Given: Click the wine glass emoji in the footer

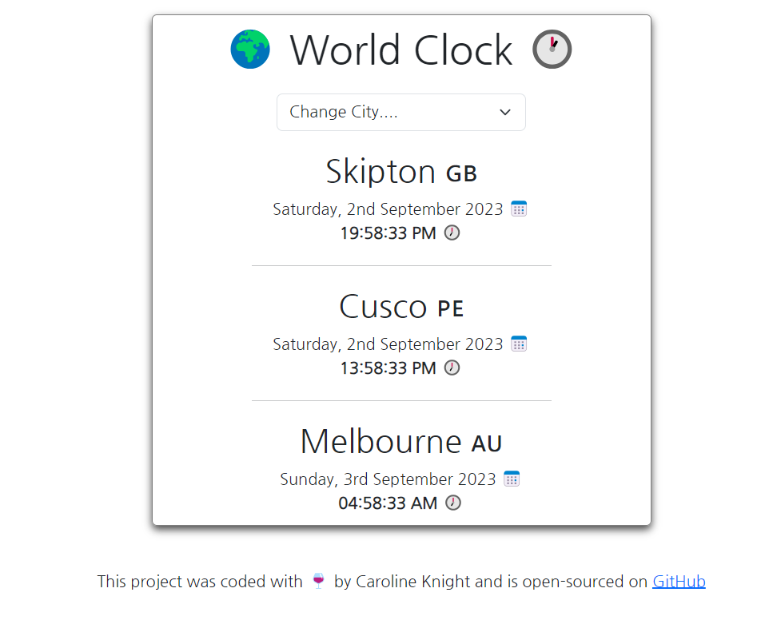Looking at the screenshot, I should coord(318,581).
